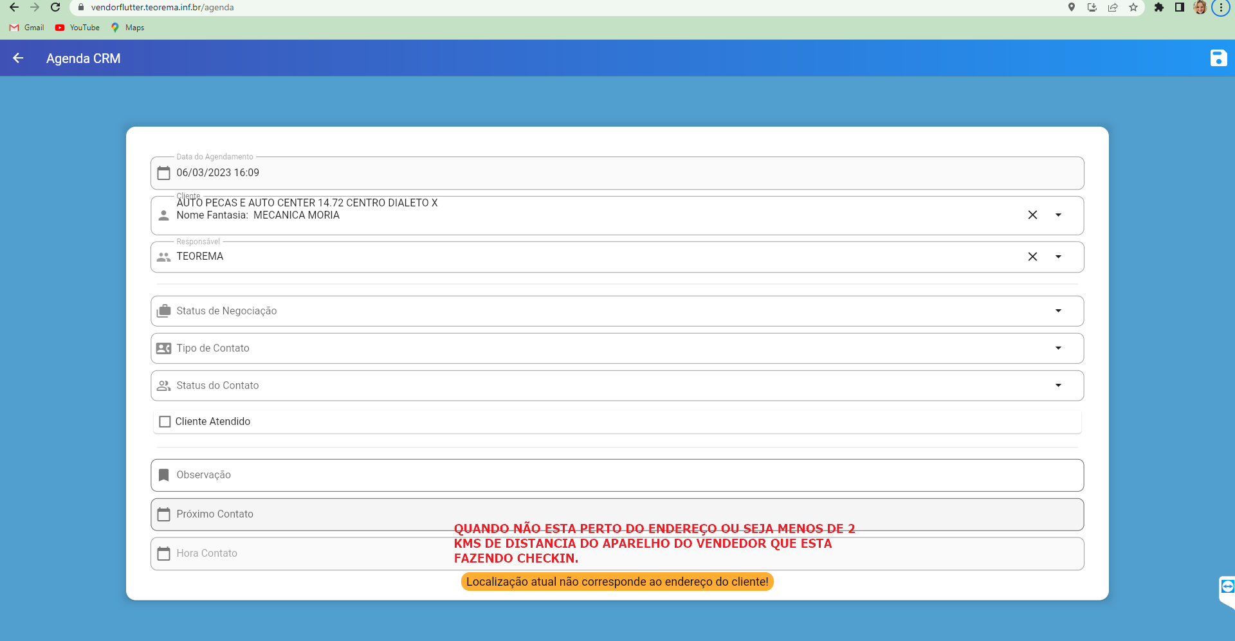Viewport: 1235px width, 641px height.
Task: Open the Status de Negociação dropdown
Action: pyautogui.click(x=617, y=311)
